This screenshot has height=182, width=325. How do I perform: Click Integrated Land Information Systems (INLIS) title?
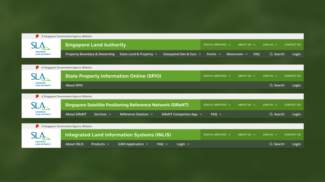pyautogui.click(x=118, y=135)
